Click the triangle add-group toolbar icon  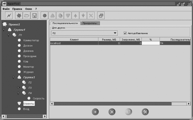point(52,16)
